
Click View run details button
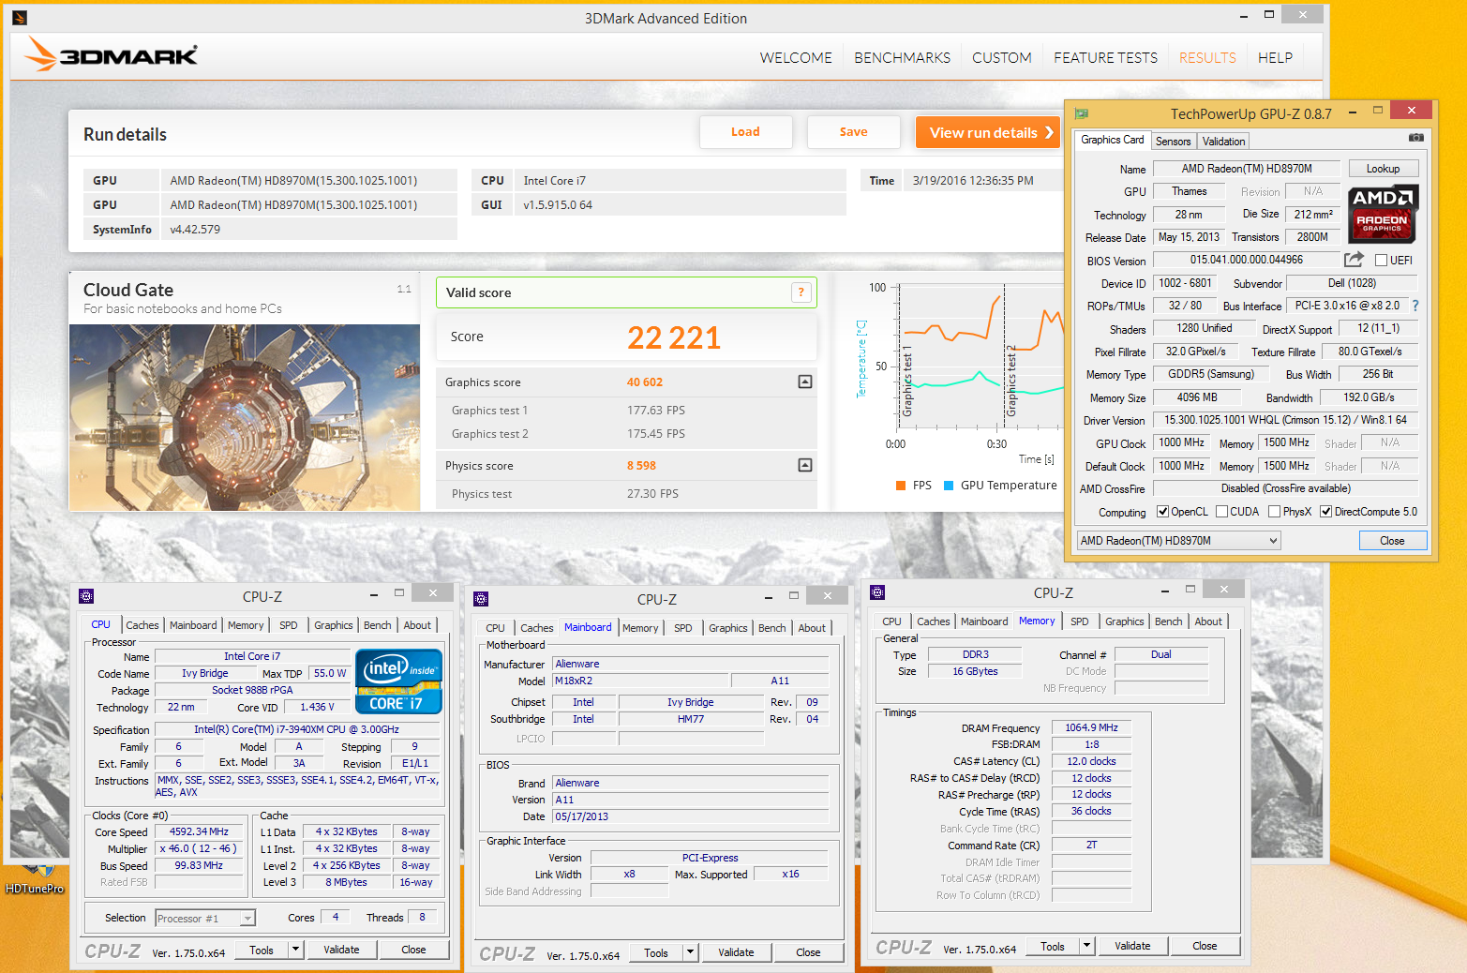click(987, 132)
